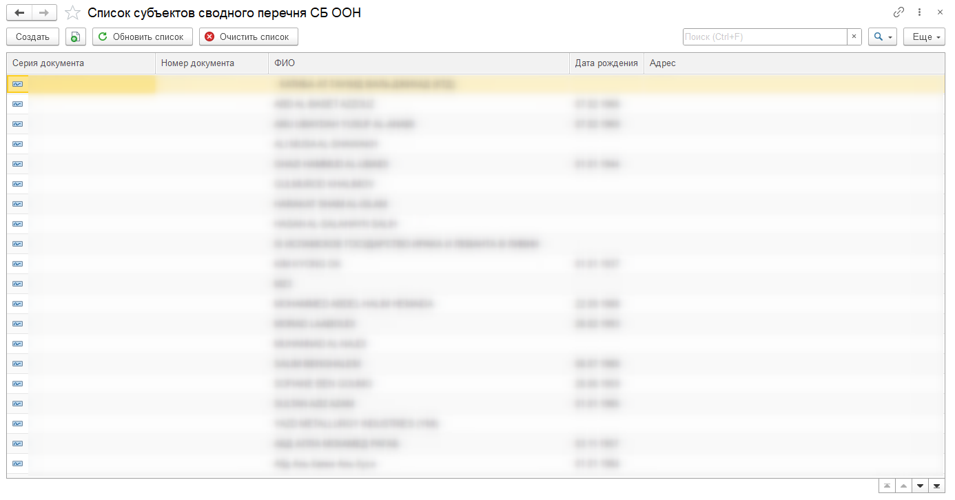The width and height of the screenshot is (955, 500).
Task: Move down one row with down-arrow button
Action: pos(920,486)
